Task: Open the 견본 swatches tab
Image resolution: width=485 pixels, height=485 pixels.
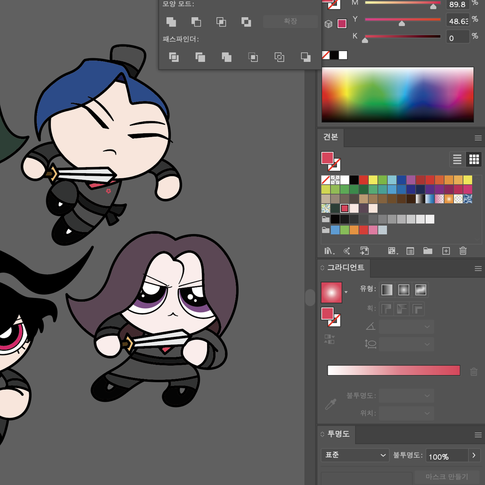Action: (x=330, y=137)
